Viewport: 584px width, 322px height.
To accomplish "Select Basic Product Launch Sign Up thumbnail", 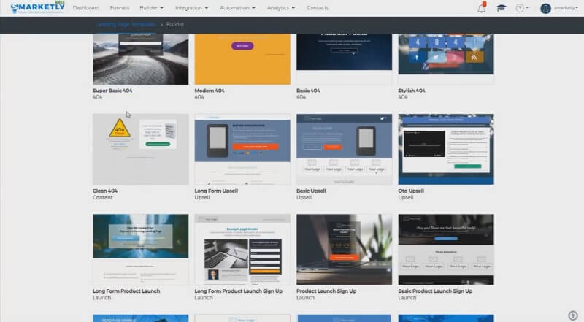I will 446,250.
